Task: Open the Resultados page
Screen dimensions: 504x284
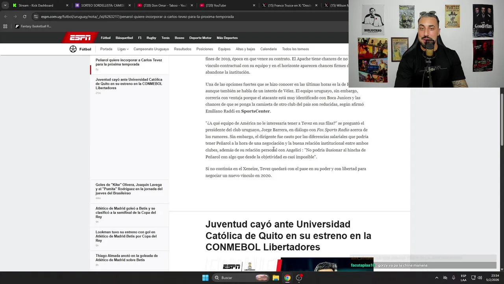Action: (183, 49)
